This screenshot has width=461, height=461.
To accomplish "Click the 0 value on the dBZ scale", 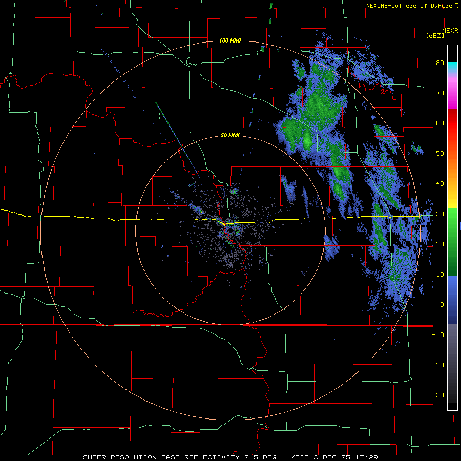I will pyautogui.click(x=442, y=305).
